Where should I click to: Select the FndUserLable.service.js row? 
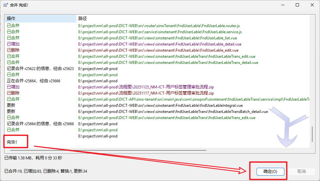pos(160,32)
